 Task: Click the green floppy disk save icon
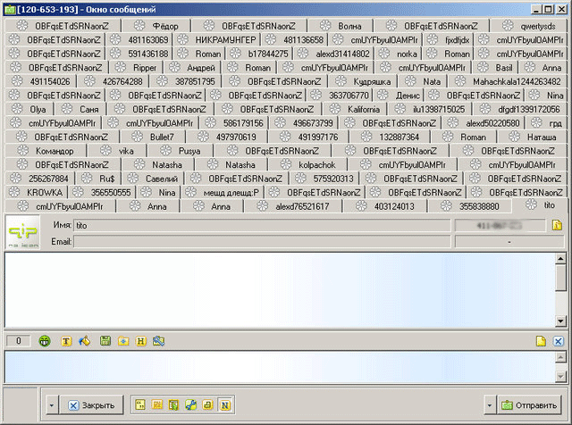105,341
